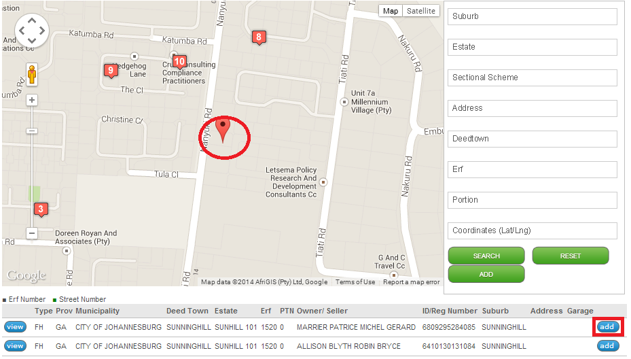This screenshot has width=631, height=359.
Task: Add the ALLISON BLYTH ROBIN BRYCE row
Action: [x=607, y=345]
